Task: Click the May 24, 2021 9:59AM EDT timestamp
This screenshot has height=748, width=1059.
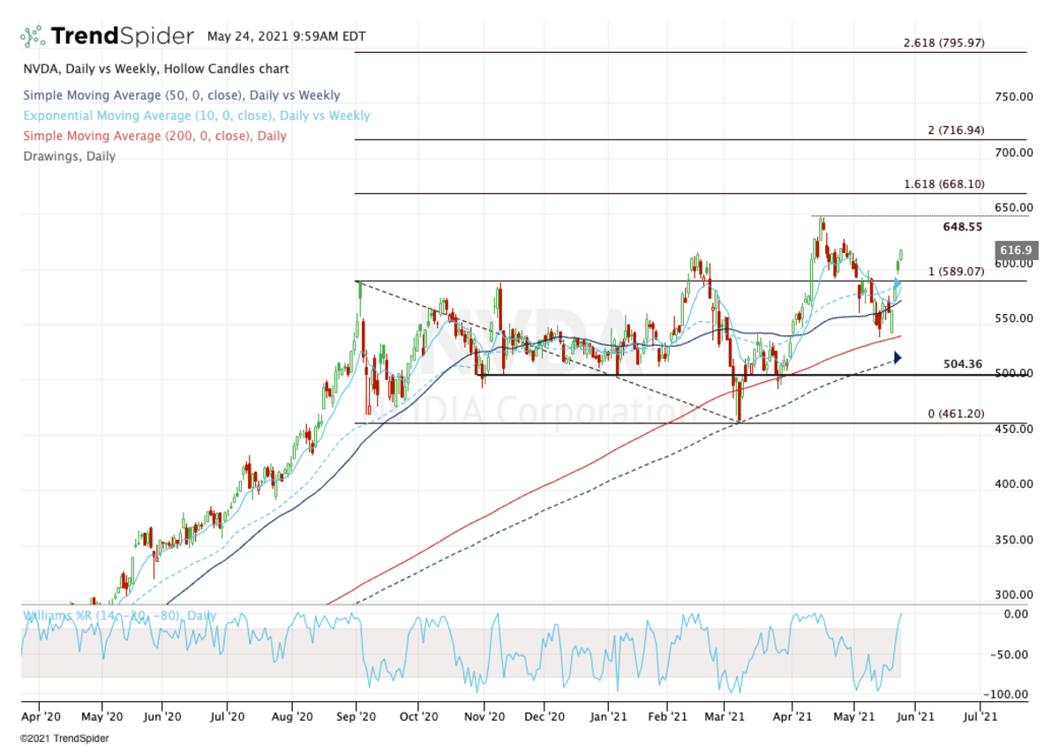Action: pyautogui.click(x=286, y=37)
